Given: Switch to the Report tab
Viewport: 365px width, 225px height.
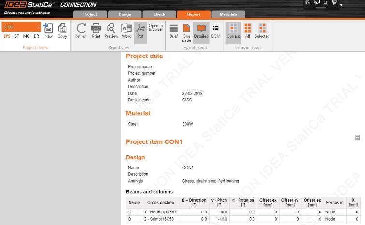Looking at the screenshot, I should pyautogui.click(x=194, y=14).
